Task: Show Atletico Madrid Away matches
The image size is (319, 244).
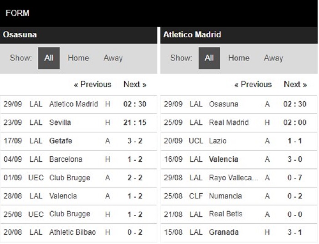Action: pos(273,58)
